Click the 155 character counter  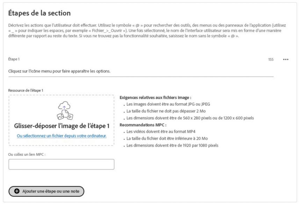point(271,59)
